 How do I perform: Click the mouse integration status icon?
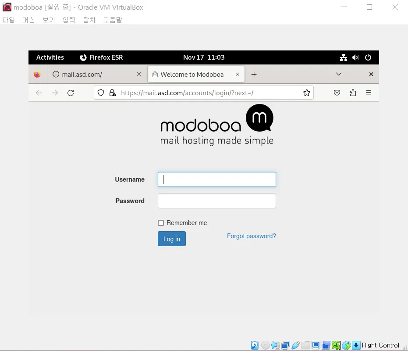click(x=346, y=345)
